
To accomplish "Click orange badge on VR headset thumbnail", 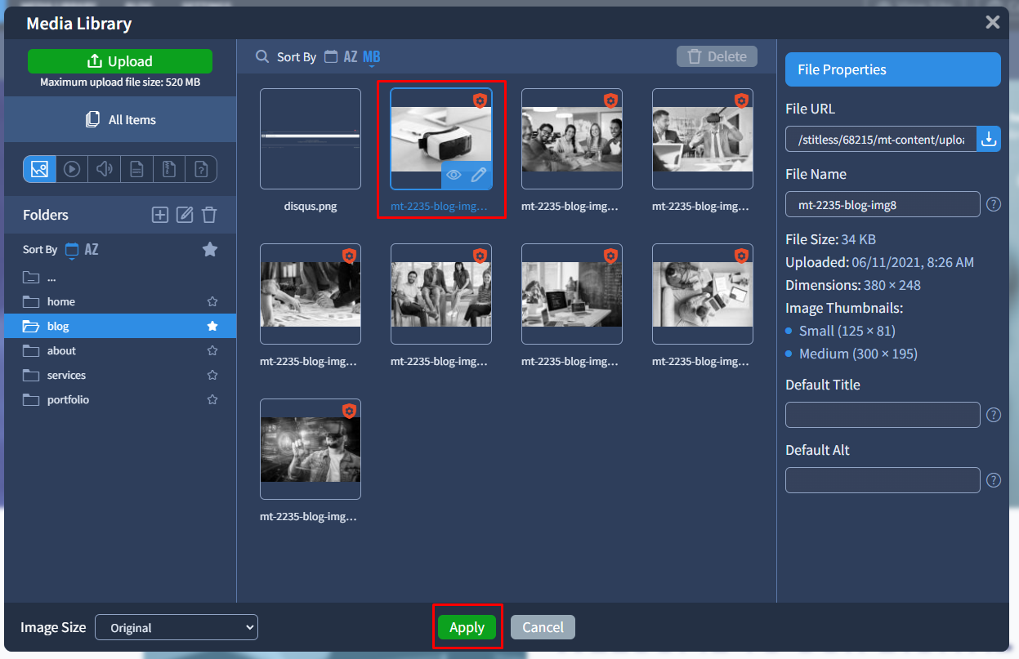I will pyautogui.click(x=480, y=100).
